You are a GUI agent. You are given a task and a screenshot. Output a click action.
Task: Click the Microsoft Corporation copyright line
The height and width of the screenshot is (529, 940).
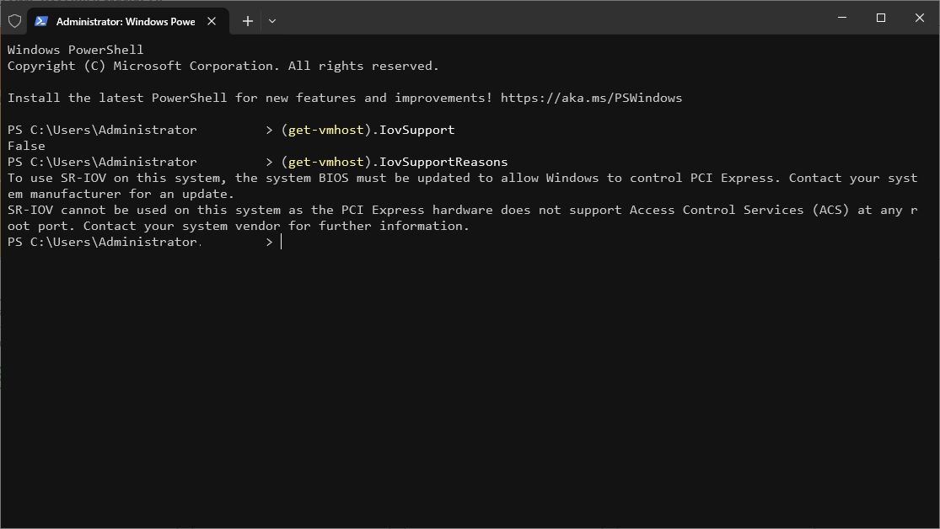(x=223, y=66)
